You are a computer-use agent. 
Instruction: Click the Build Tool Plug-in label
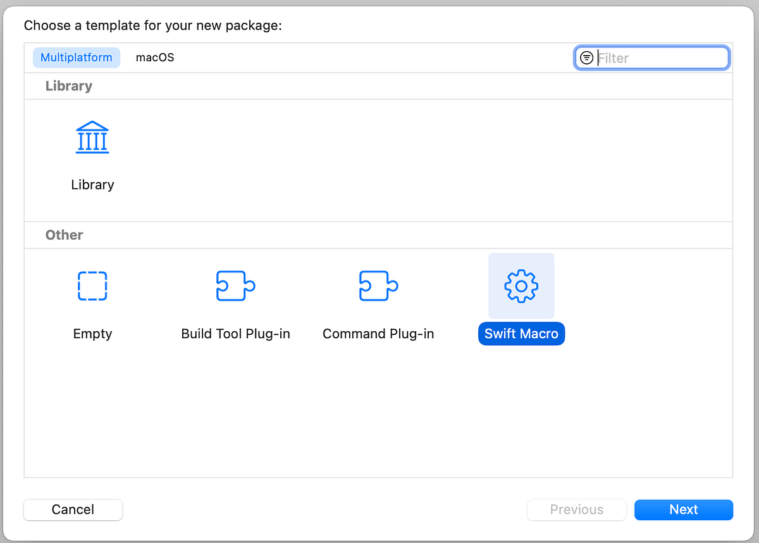[235, 333]
